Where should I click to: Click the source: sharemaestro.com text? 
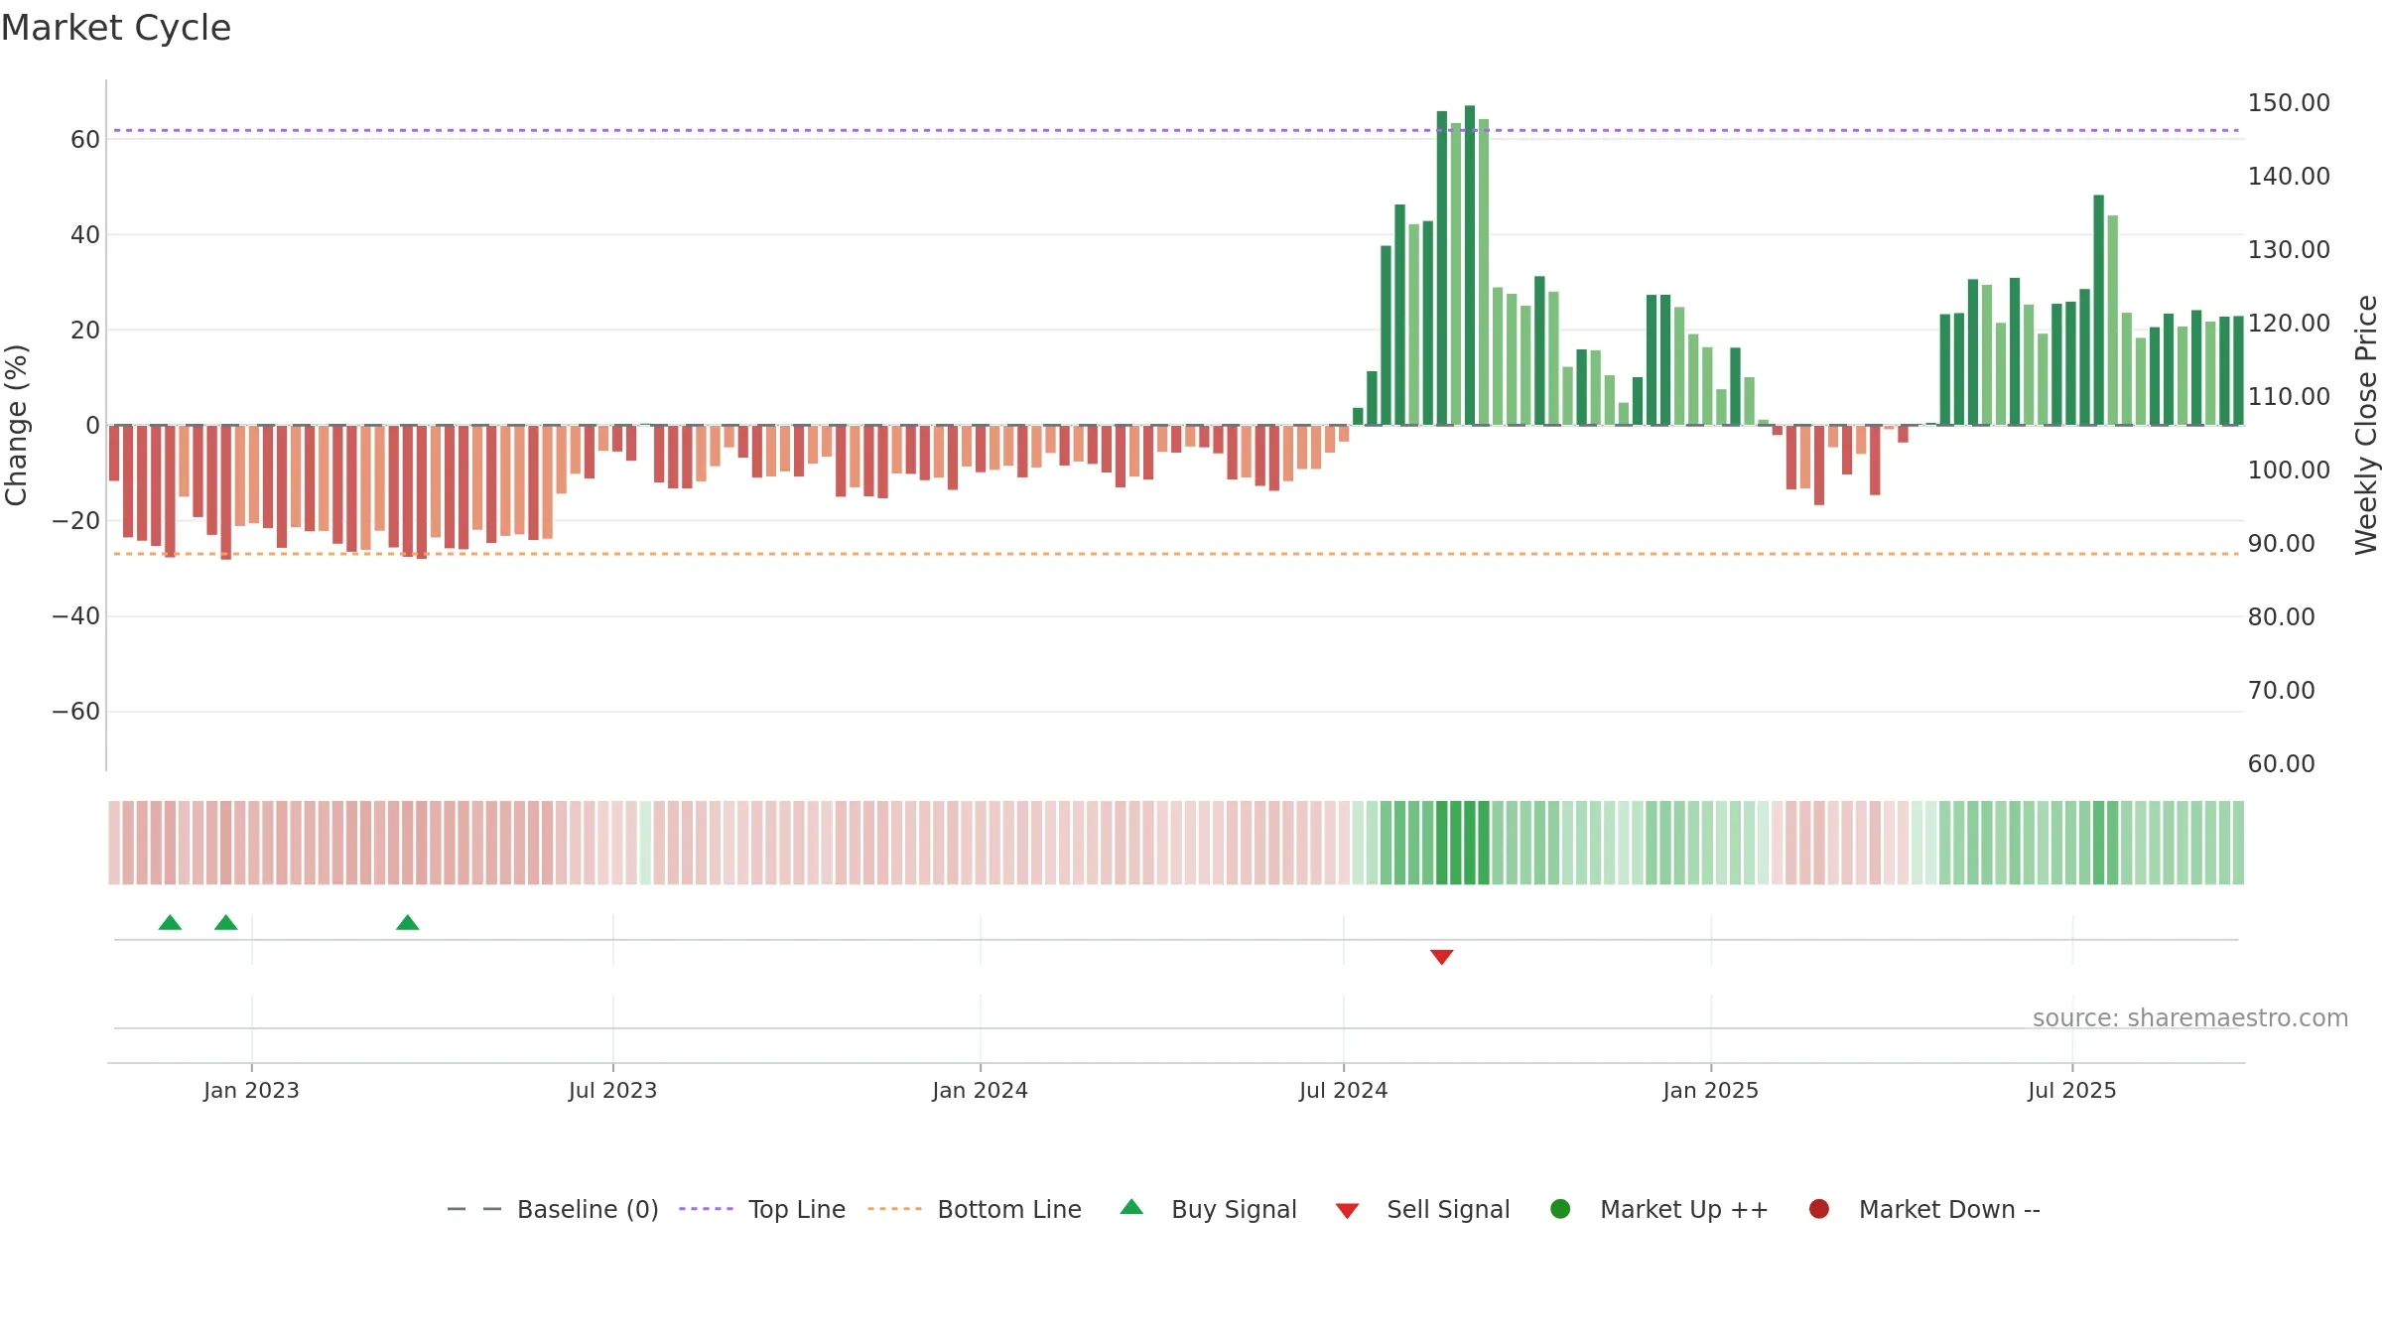click(2190, 1017)
